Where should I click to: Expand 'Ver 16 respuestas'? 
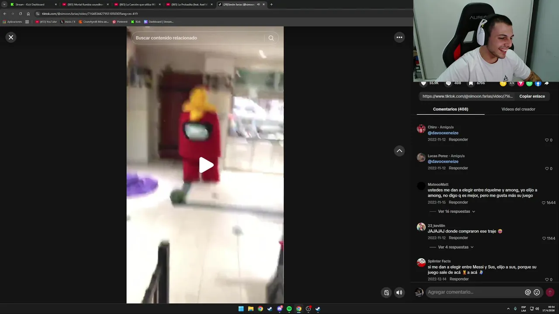pos(456,212)
